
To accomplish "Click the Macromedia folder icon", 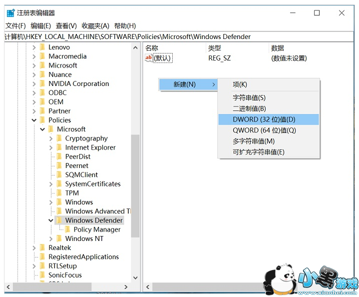I will tap(42, 56).
